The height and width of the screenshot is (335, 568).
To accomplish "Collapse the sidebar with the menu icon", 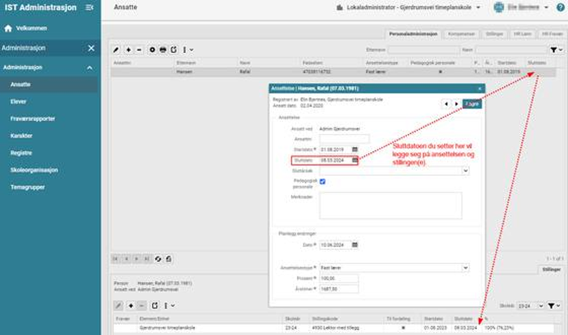I will (90, 7).
